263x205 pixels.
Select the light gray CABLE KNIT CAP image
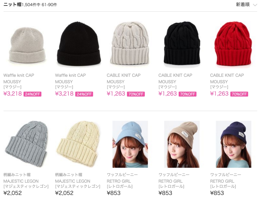130,43
